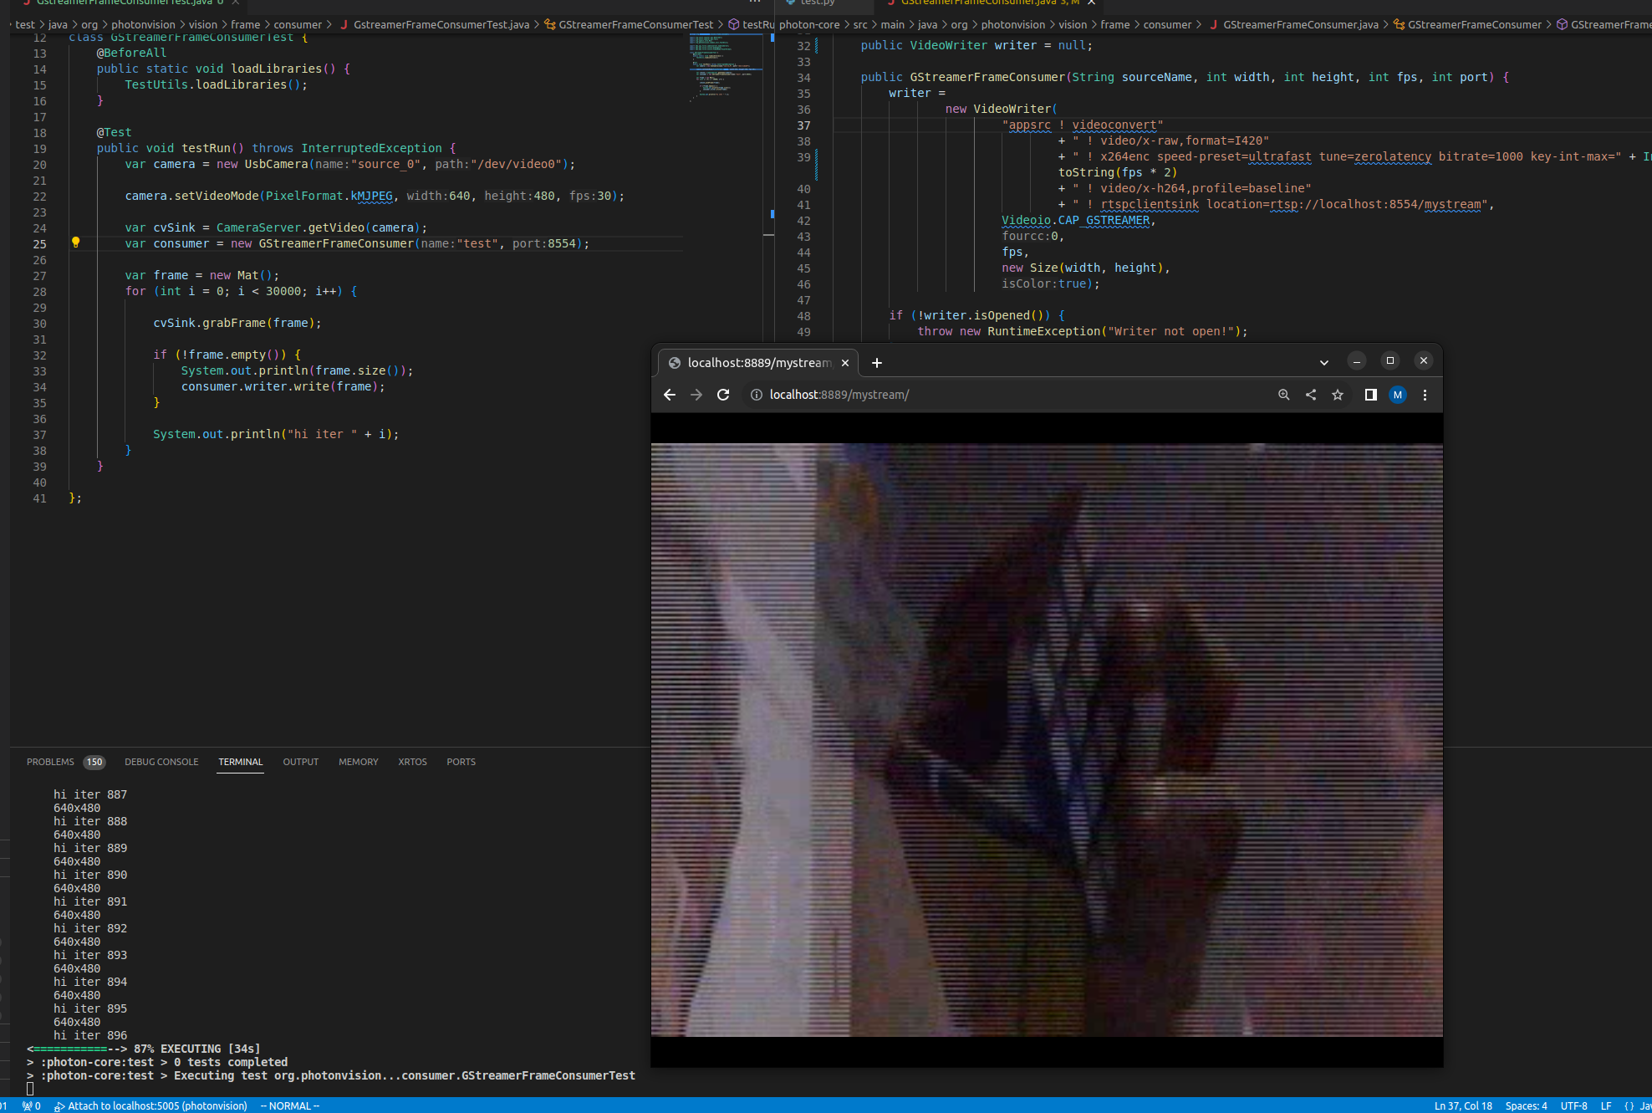The image size is (1652, 1113).
Task: Reload the mystream page in the browser
Action: 722,395
